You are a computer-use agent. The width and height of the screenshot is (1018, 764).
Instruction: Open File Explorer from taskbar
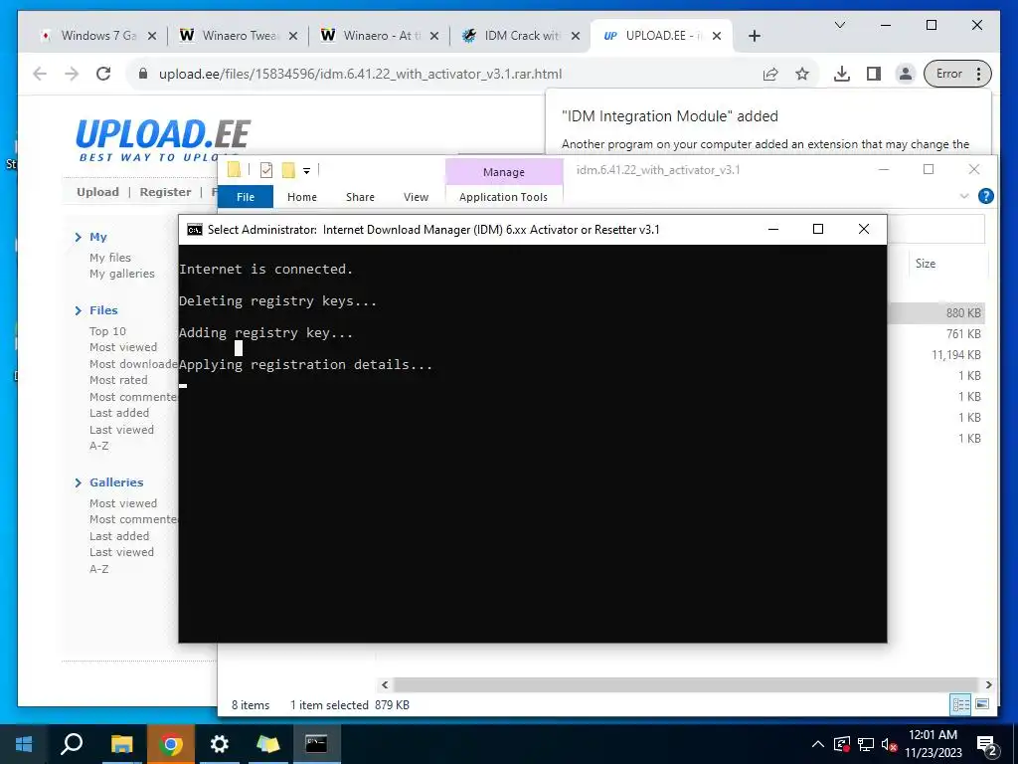tap(121, 744)
